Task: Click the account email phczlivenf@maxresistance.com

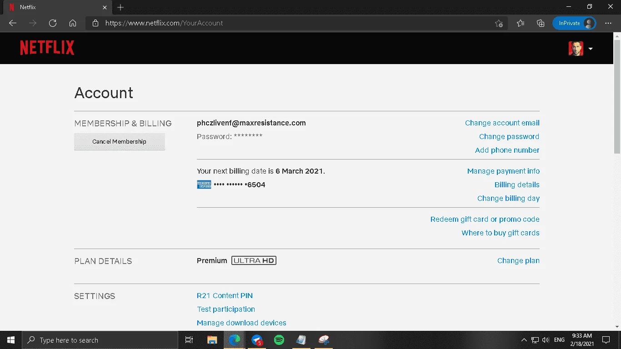Action: pos(251,123)
